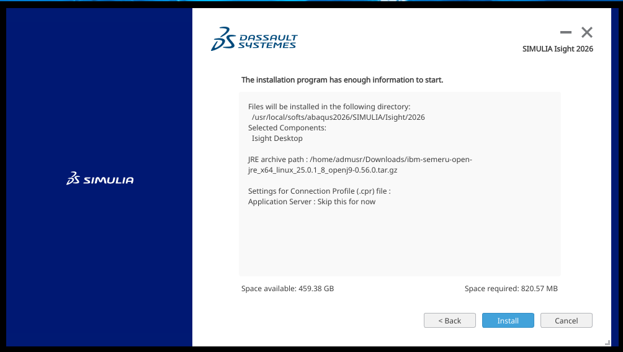Screen dimensions: 623x352
Task: Click the window resize grip at corner
Action: (607, 343)
